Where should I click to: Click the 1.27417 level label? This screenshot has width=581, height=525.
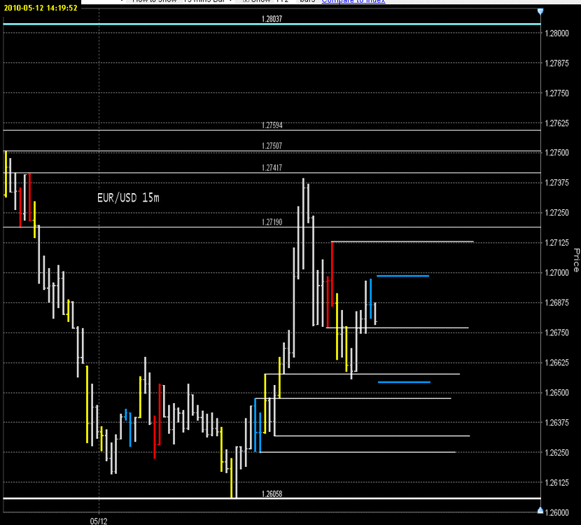click(x=272, y=168)
